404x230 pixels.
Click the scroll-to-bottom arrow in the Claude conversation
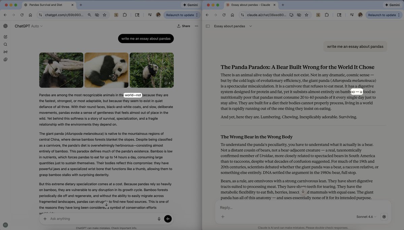point(303,191)
